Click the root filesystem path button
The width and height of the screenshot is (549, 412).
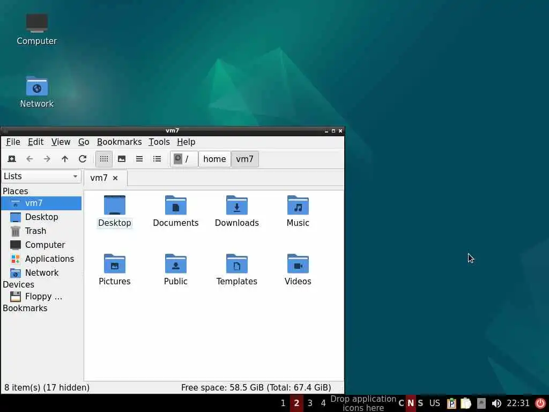pyautogui.click(x=184, y=159)
